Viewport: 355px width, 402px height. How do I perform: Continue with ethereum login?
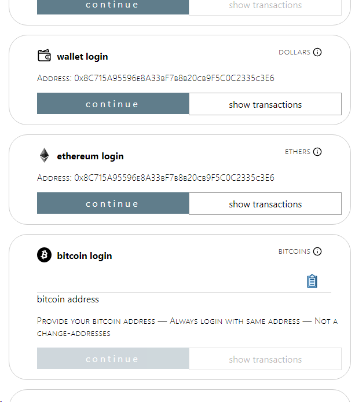[x=113, y=204]
